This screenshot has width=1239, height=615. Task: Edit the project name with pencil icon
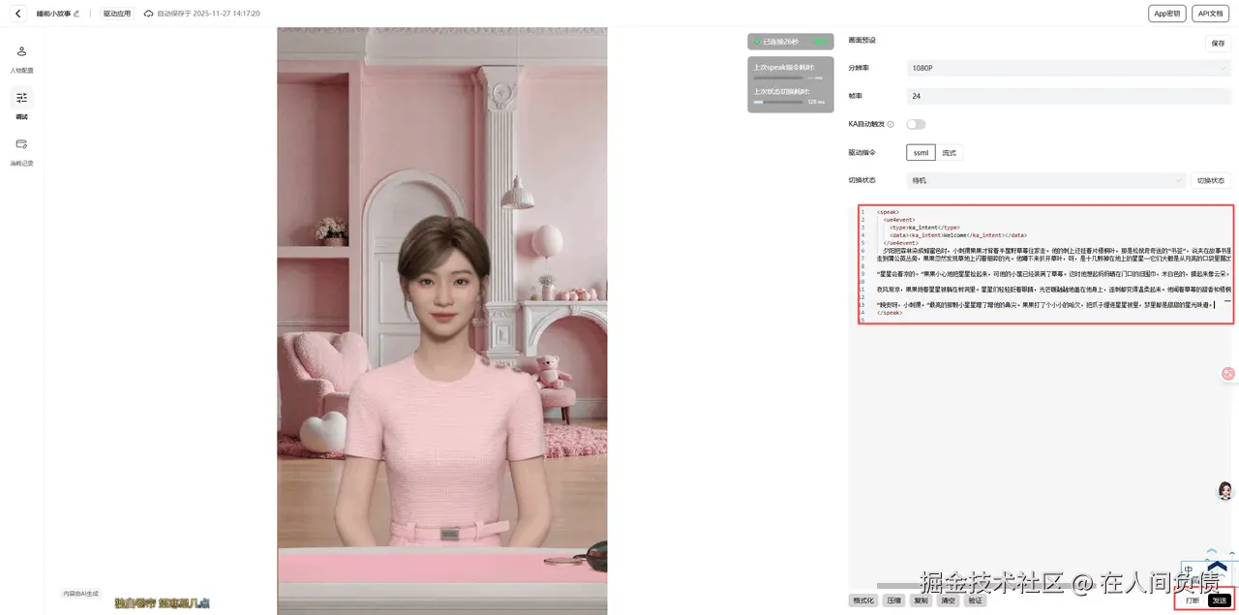pyautogui.click(x=76, y=14)
